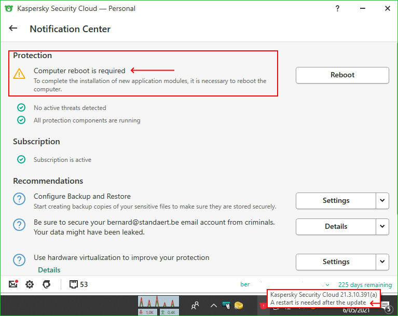Click the account name link starting with ber
This screenshot has width=398, height=316.
245,284
